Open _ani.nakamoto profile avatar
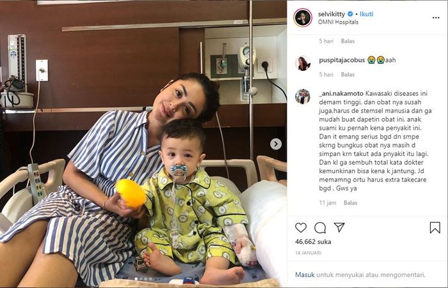Viewport: 448px width, 288px height. [x=303, y=96]
